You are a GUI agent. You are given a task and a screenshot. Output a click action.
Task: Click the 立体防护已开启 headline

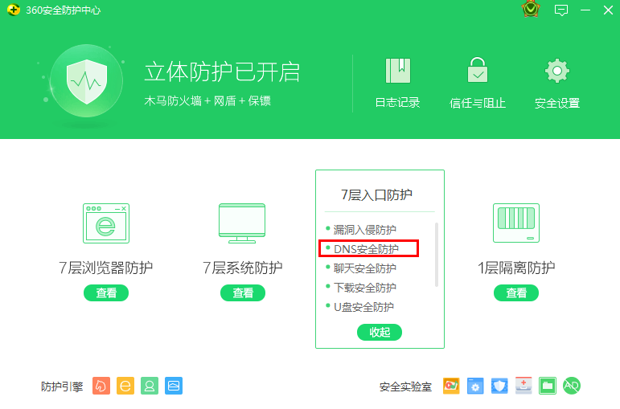[x=222, y=72]
